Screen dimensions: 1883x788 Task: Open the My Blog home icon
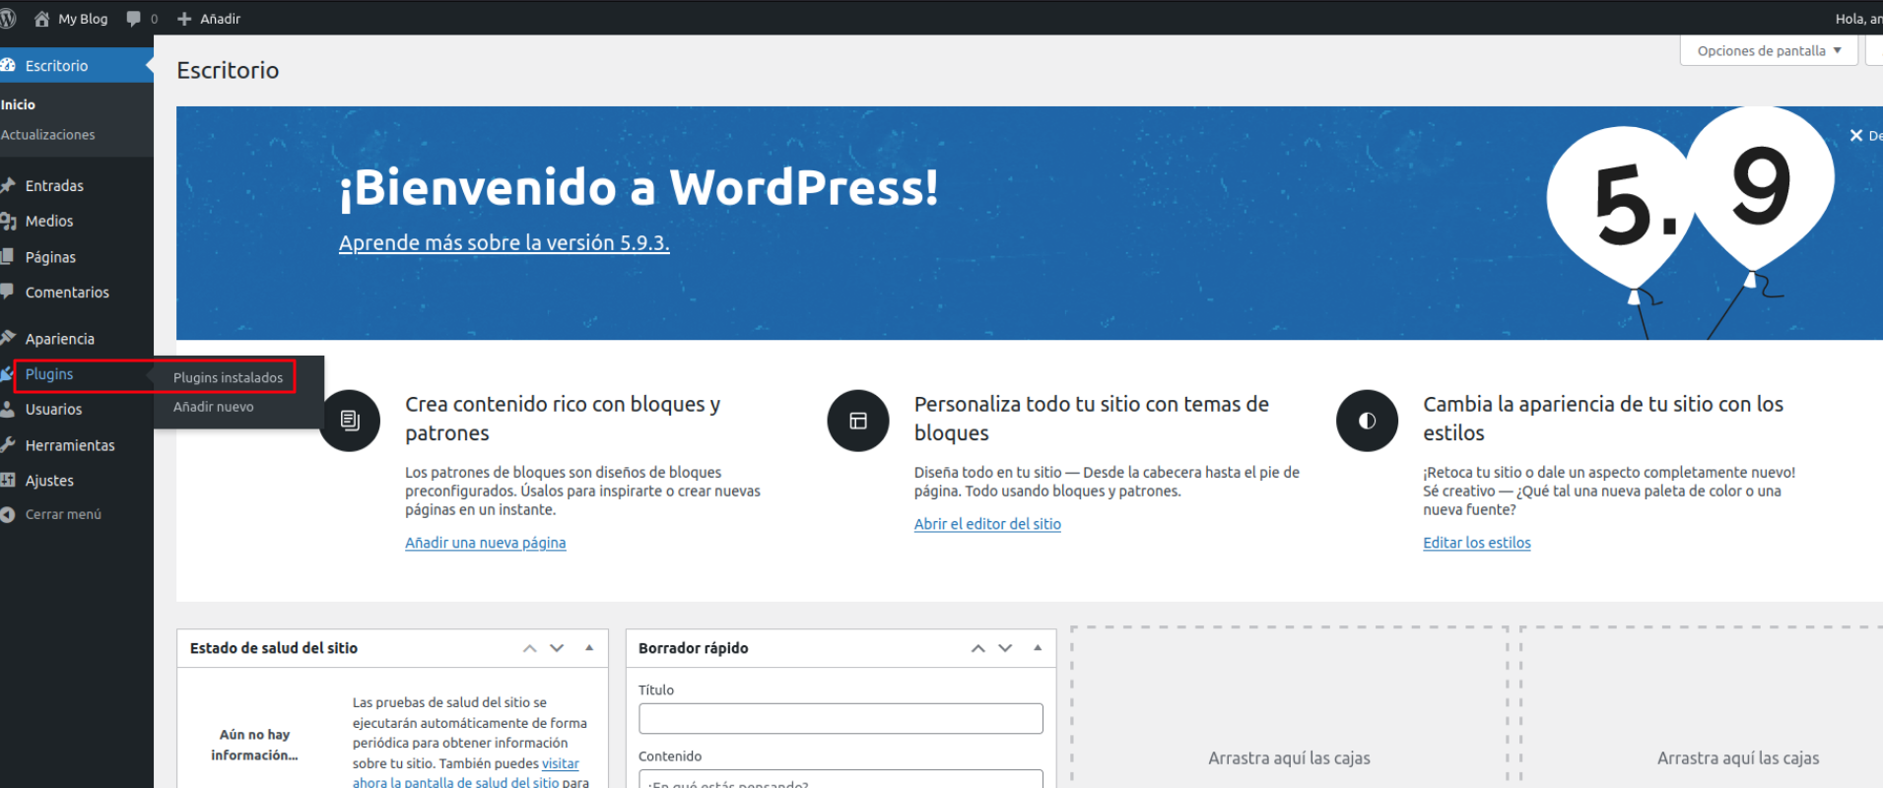pyautogui.click(x=41, y=19)
